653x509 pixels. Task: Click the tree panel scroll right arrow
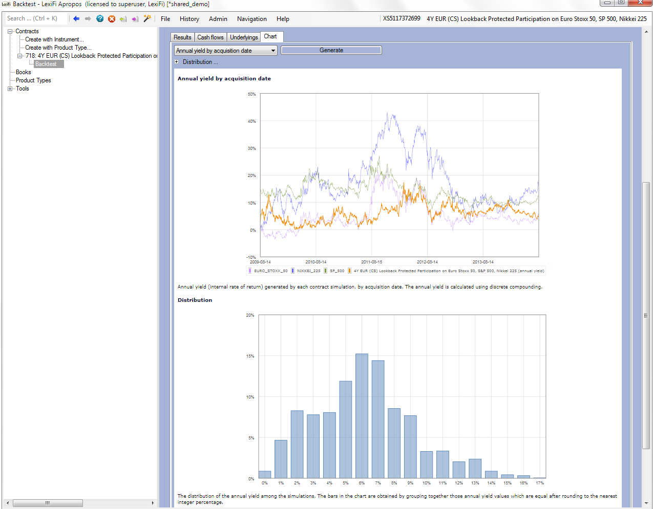[x=153, y=503]
